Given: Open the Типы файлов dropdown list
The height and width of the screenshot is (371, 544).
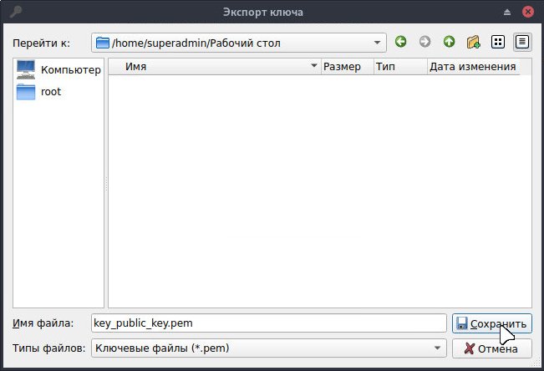Looking at the screenshot, I should click(438, 348).
